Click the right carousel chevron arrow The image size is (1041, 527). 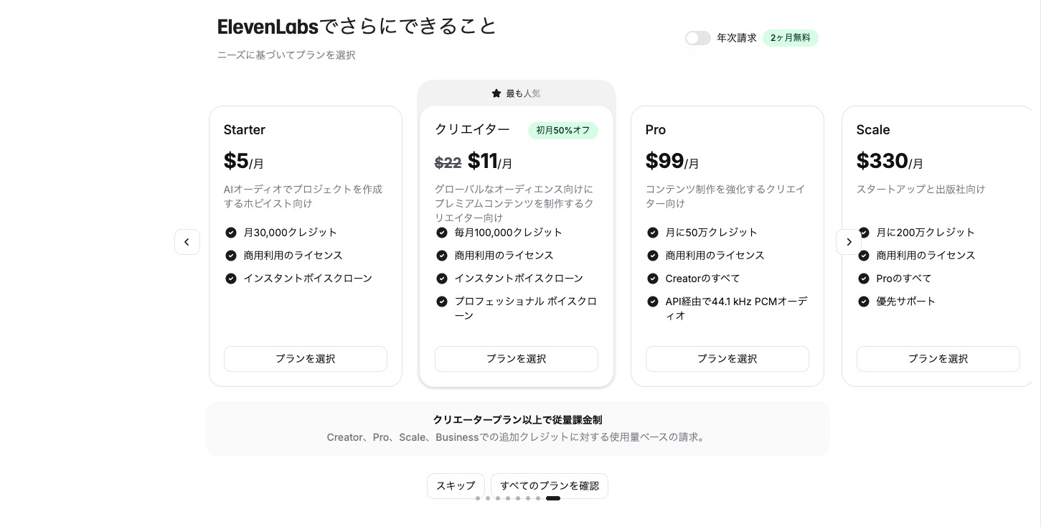(849, 242)
